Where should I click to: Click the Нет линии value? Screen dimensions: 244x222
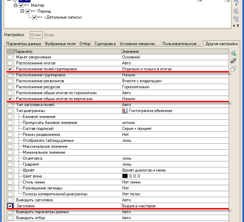131,182
